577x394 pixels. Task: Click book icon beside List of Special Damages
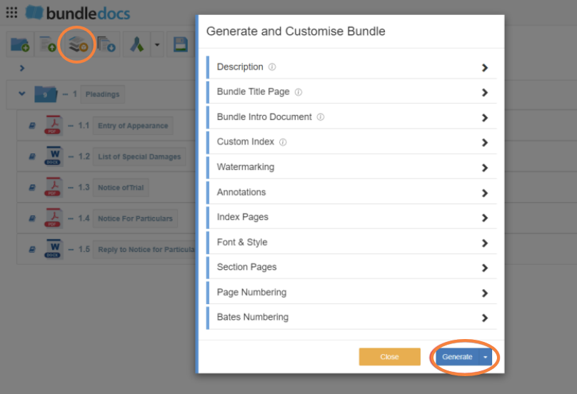(x=32, y=156)
